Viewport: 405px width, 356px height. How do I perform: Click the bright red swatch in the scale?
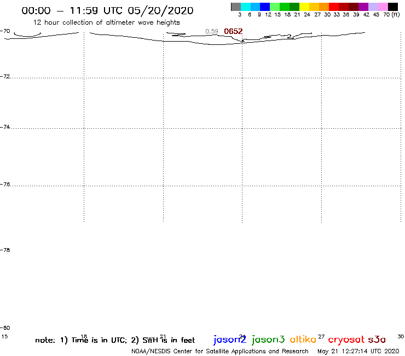point(334,7)
